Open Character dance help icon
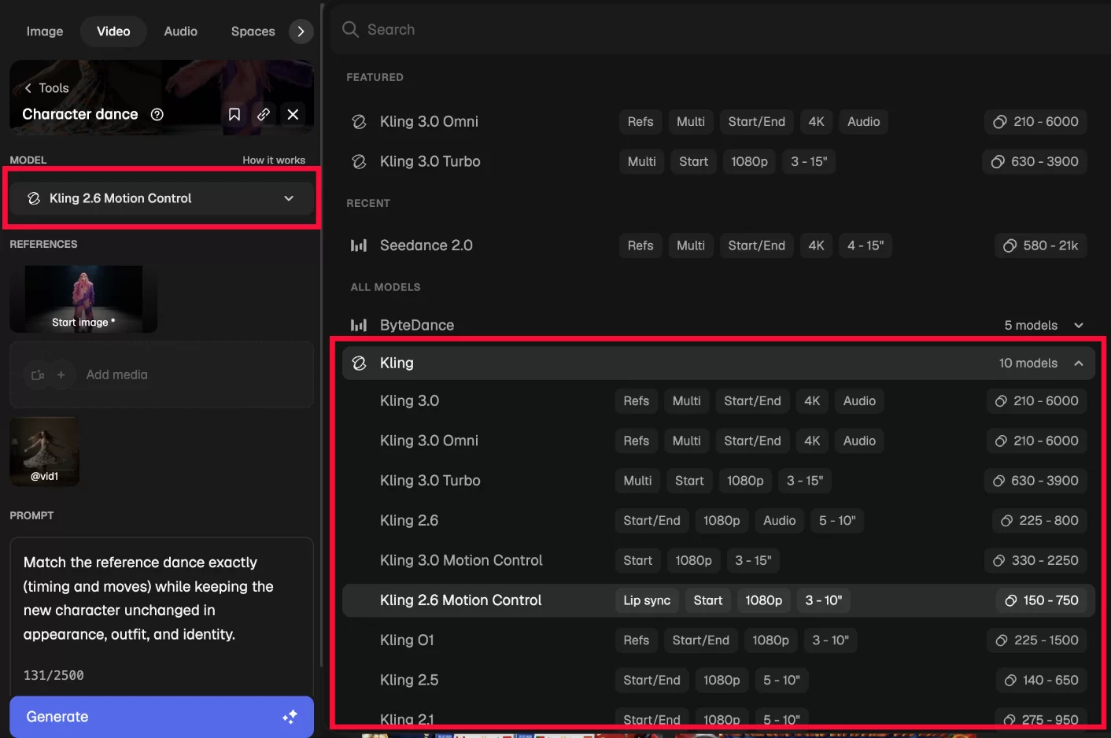Image resolution: width=1111 pixels, height=738 pixels. [x=157, y=114]
